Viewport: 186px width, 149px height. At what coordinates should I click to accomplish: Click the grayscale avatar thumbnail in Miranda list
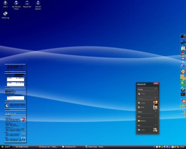coord(155,107)
